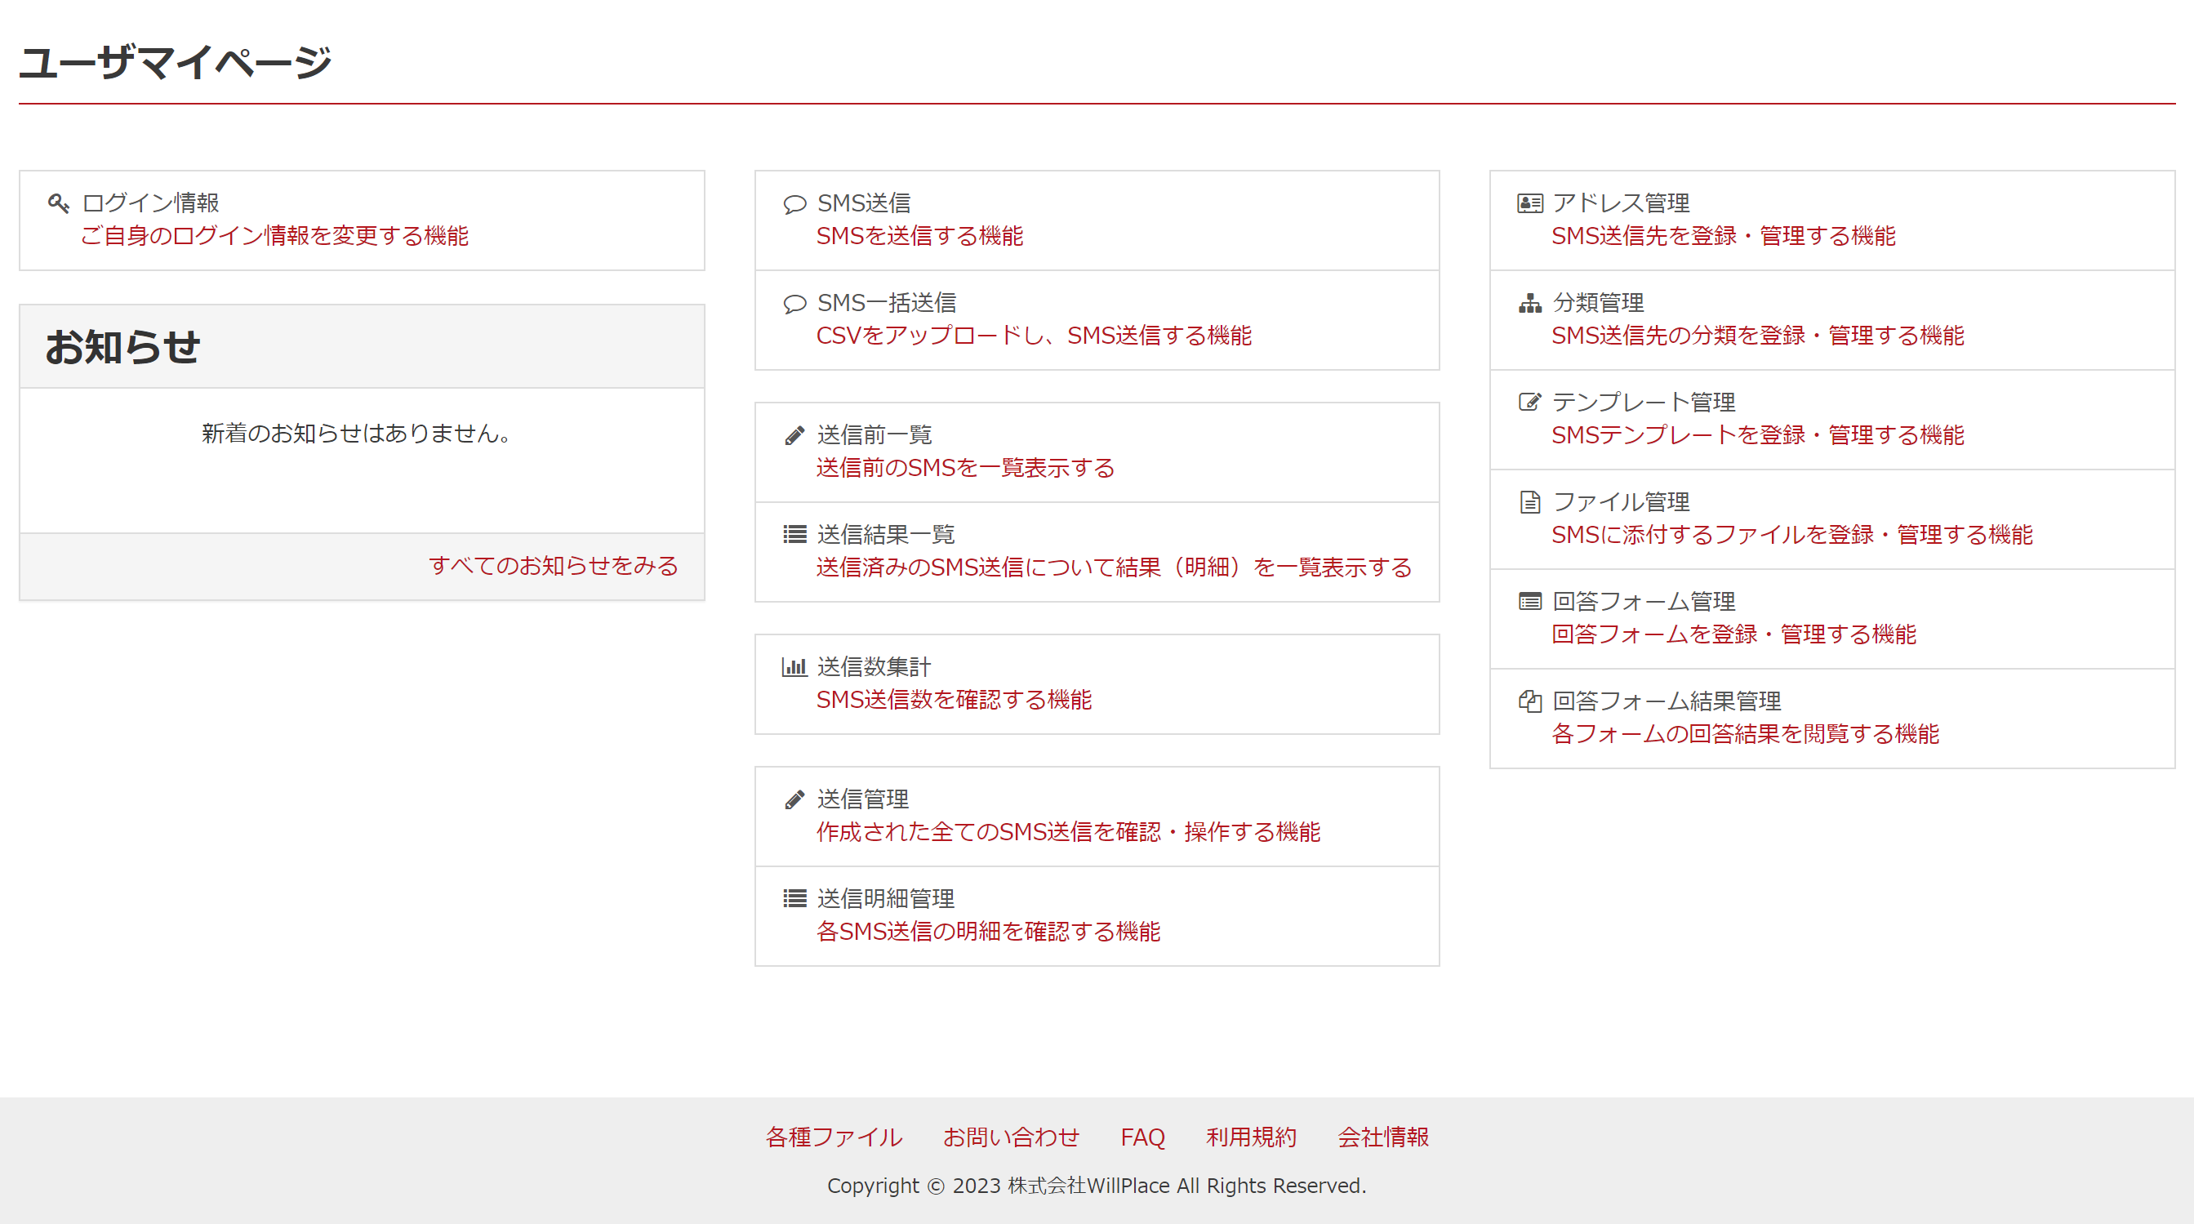The width and height of the screenshot is (2194, 1224).
Task: Click the 会社情報 footer link
Action: click(x=1382, y=1137)
